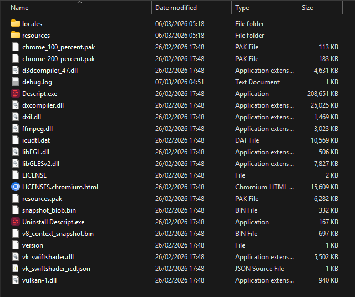The width and height of the screenshot is (355, 297).
Task: Sort by the Size column header
Action: [x=307, y=8]
